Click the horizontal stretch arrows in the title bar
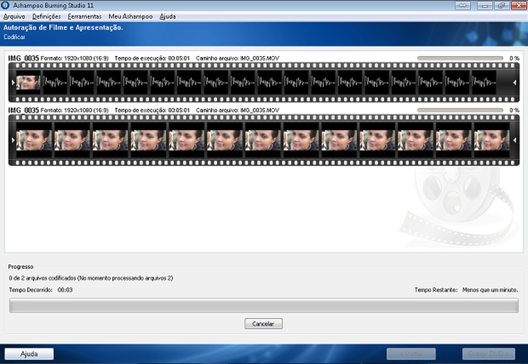 (x=461, y=5)
